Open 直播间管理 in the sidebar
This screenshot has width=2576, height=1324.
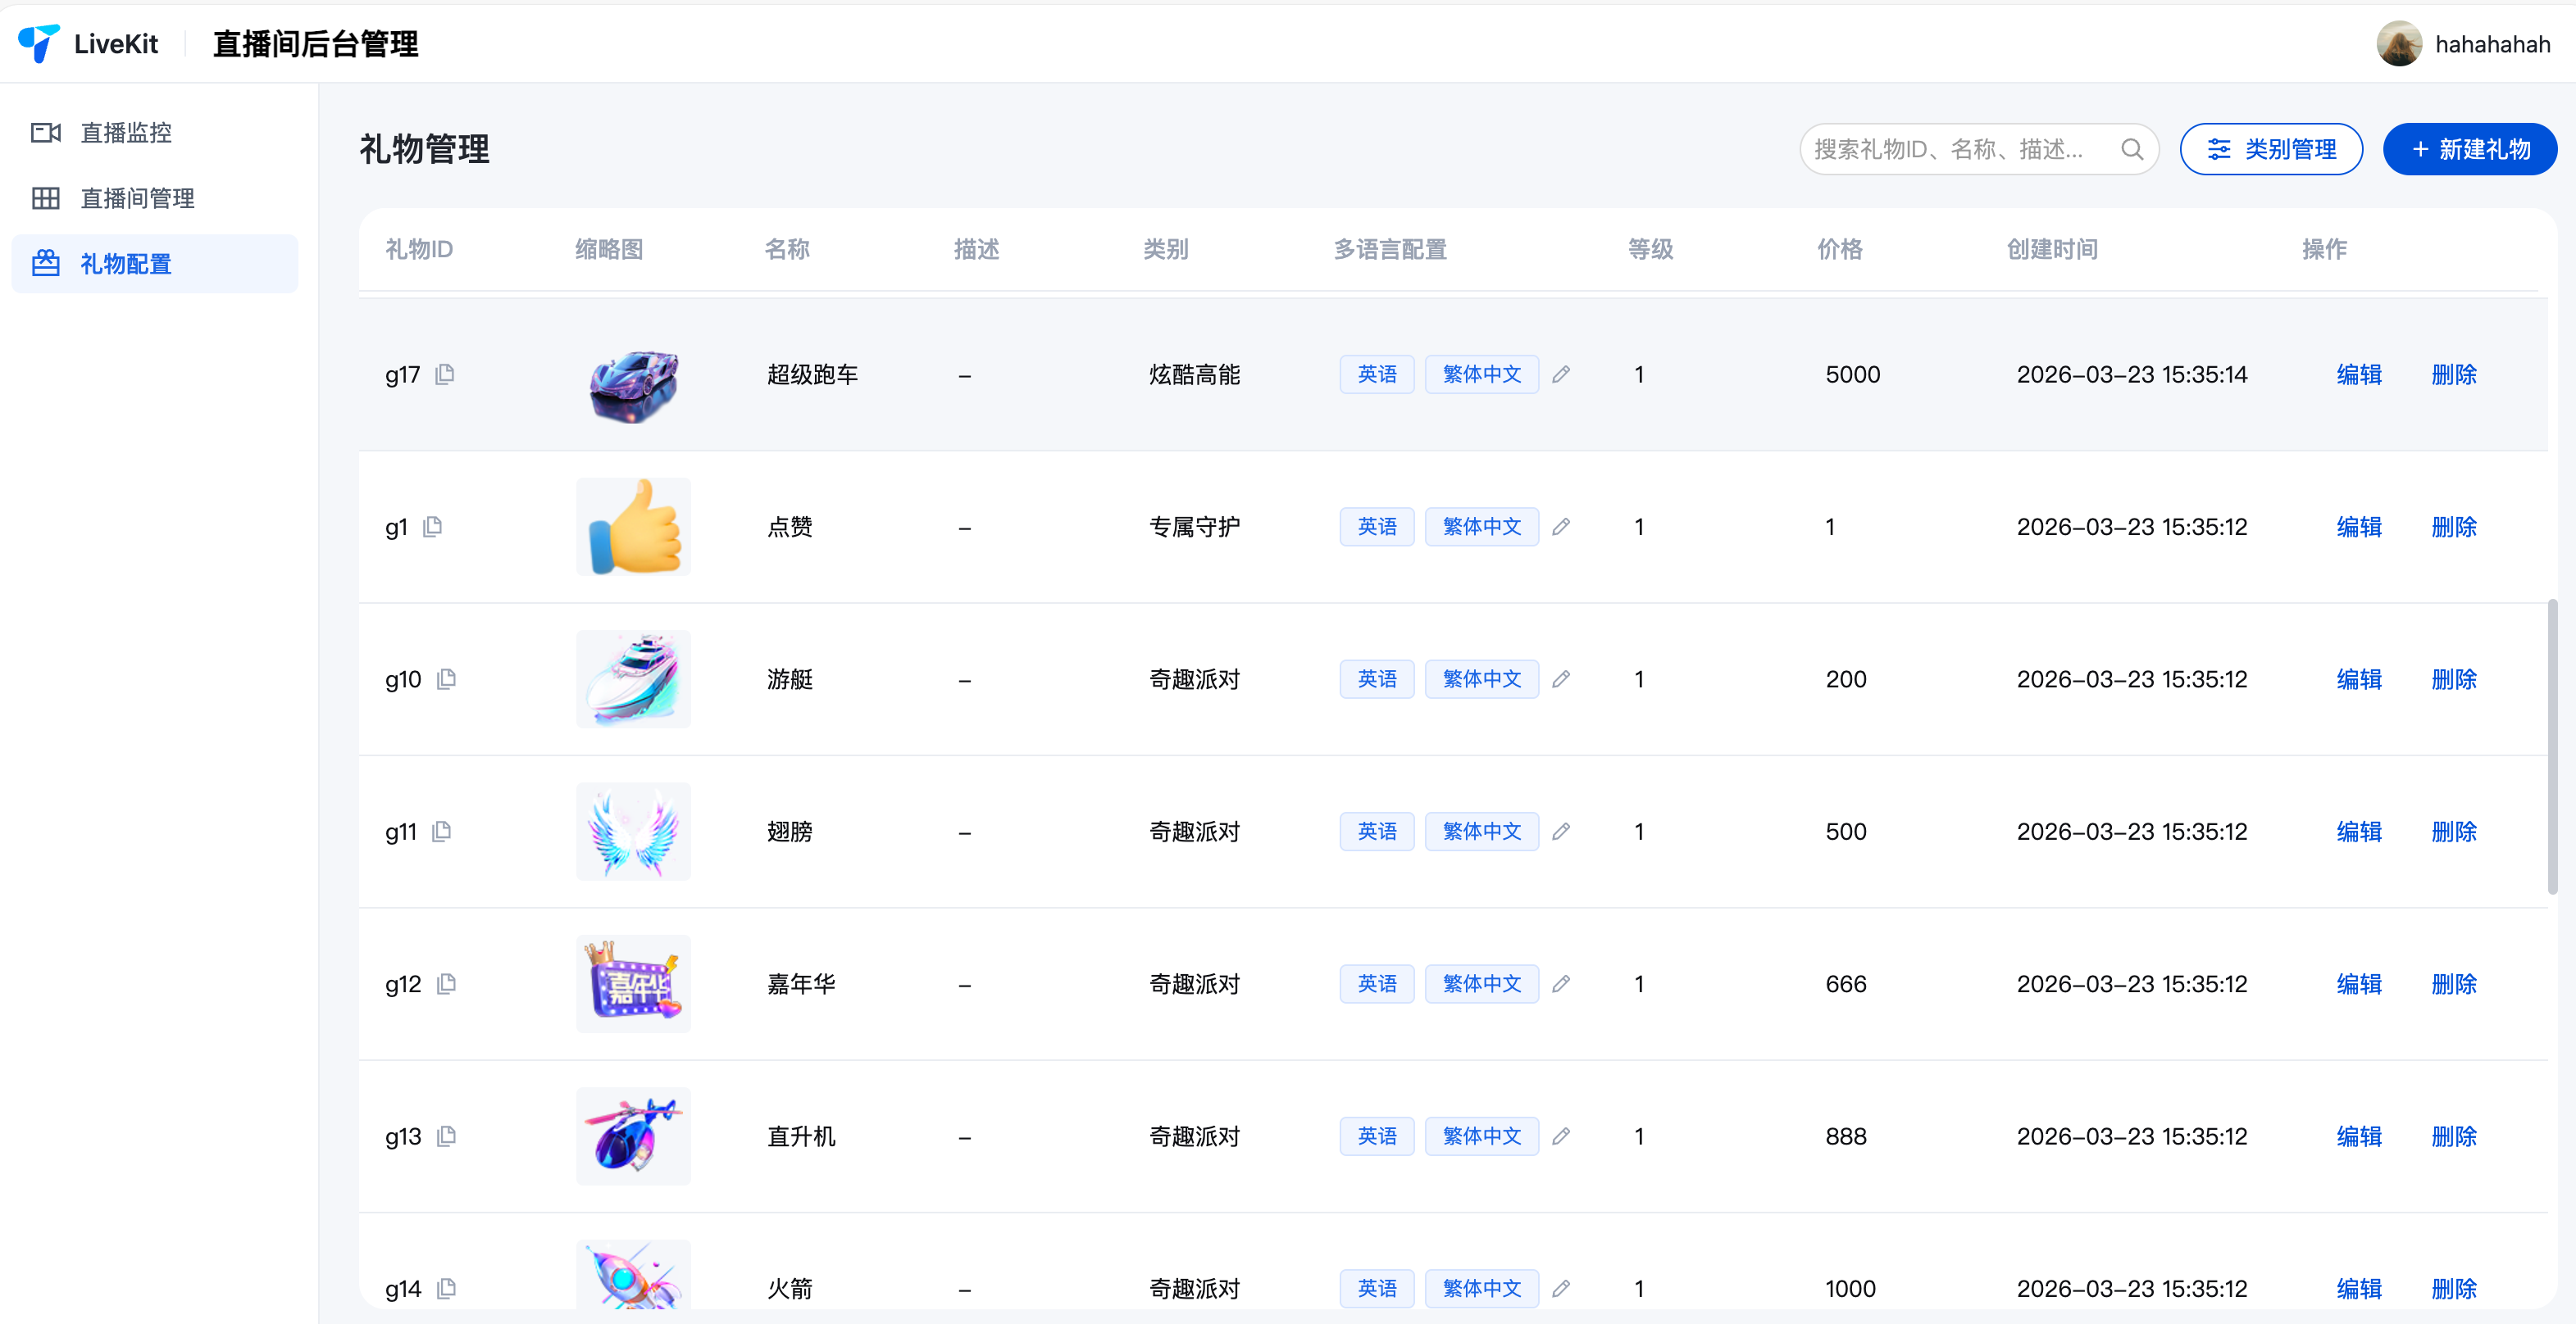137,197
